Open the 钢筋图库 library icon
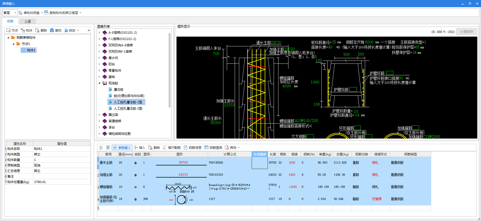This screenshot has width=481, height=221. (x=207, y=148)
